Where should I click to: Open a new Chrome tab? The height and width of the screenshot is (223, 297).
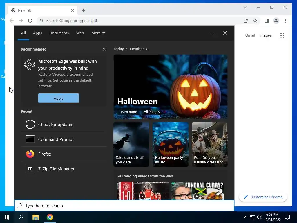[84, 10]
